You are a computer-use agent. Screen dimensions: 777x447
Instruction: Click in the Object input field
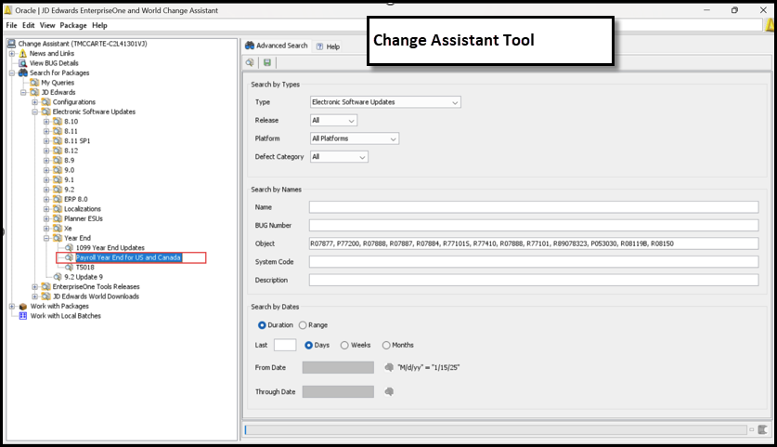(534, 243)
